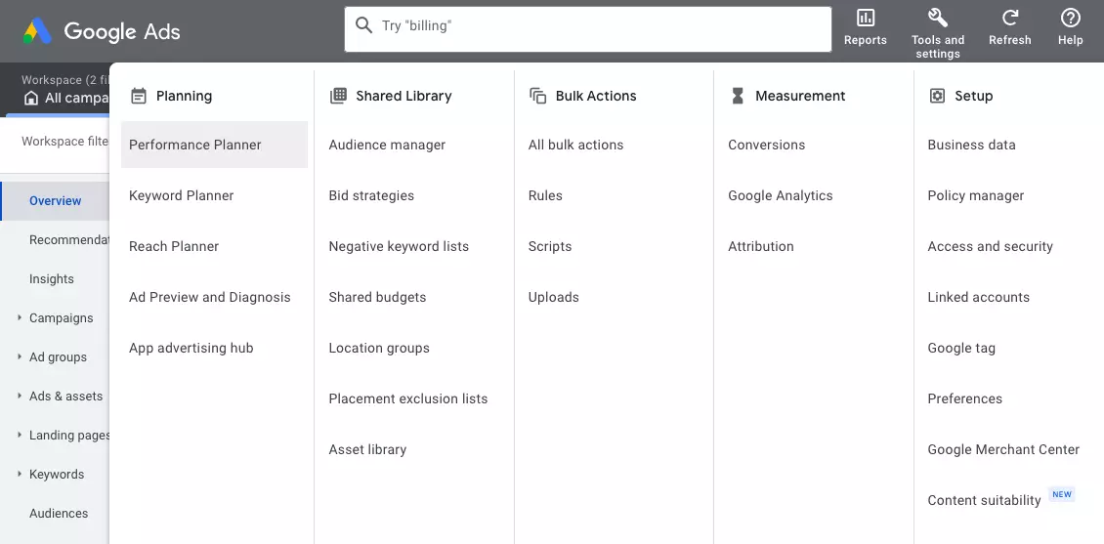Open the Reports icon
Viewport: 1104px width, 544px height.
866,19
